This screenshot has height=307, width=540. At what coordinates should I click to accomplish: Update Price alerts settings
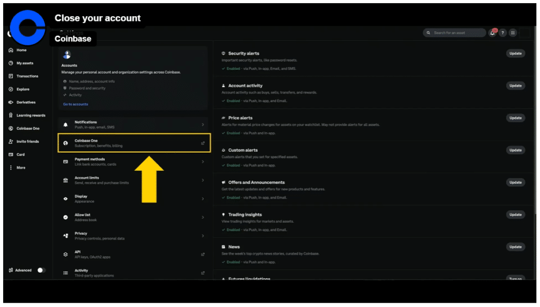516,118
